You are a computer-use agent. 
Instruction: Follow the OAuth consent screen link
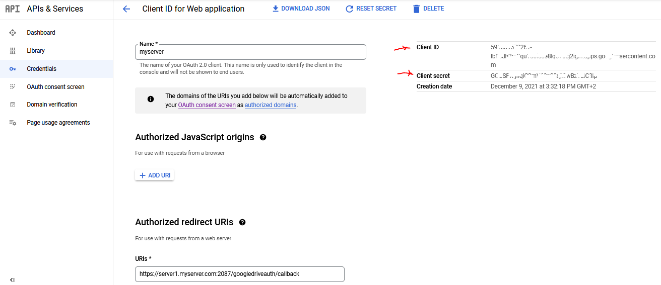[x=207, y=105]
